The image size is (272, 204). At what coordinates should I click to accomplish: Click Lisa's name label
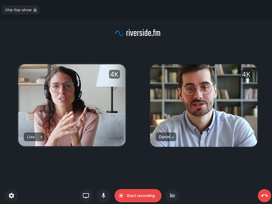pyautogui.click(x=31, y=137)
